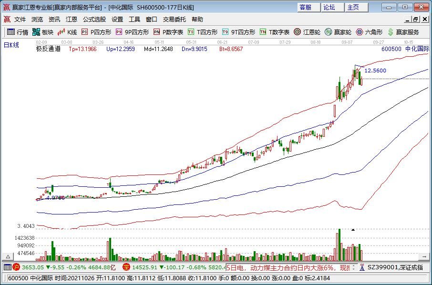
Task: Open the 交易委托 menu
Action: click(175, 19)
